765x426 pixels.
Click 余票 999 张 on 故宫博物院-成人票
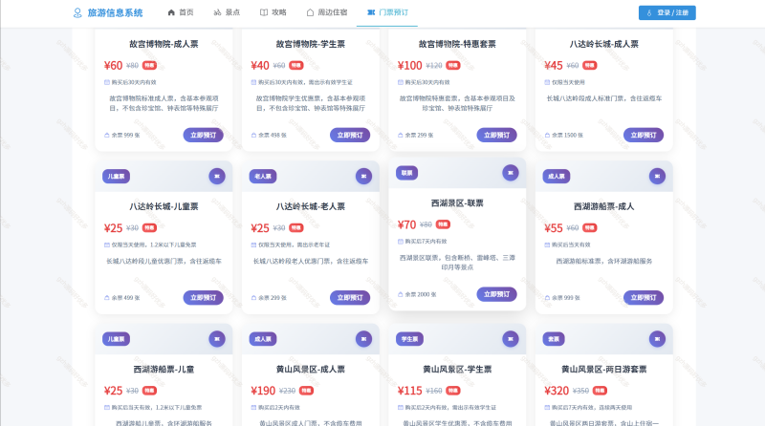(x=125, y=135)
